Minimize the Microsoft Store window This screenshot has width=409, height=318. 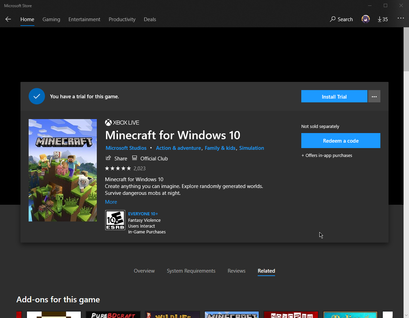[x=370, y=5]
